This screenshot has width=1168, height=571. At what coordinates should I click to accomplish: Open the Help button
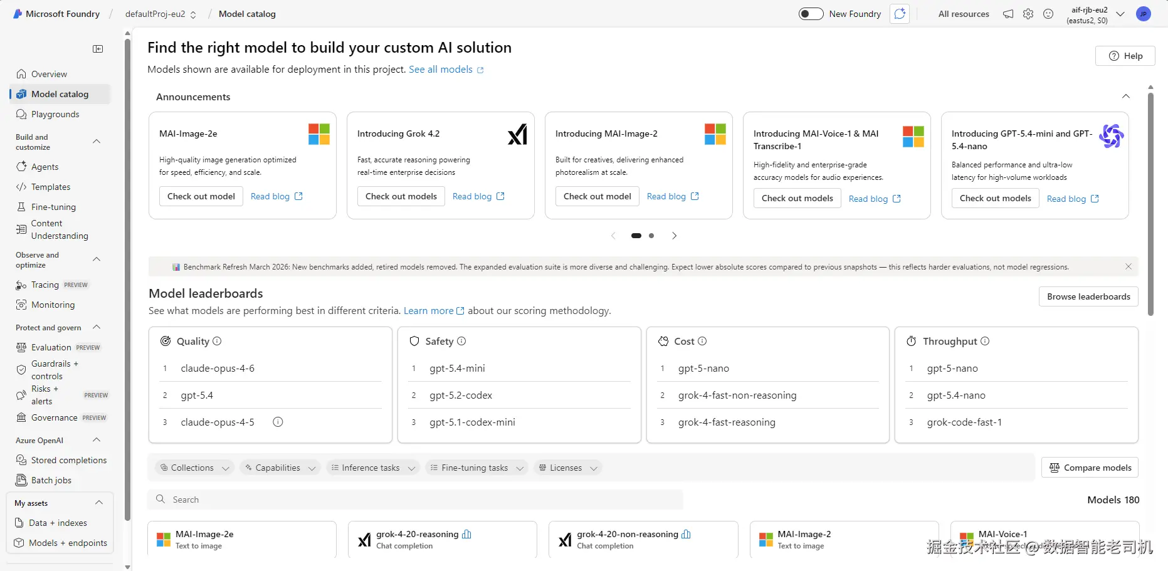click(1125, 56)
